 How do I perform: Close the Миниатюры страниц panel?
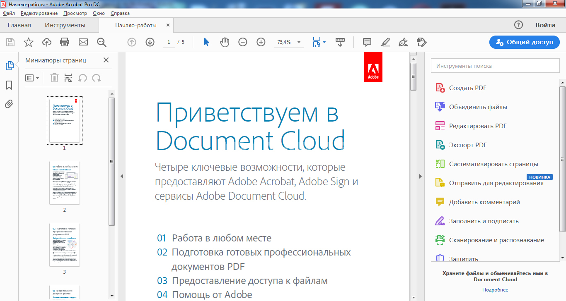click(x=106, y=60)
